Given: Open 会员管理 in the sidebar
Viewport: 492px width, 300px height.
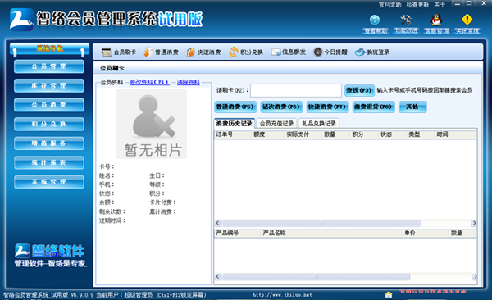Looking at the screenshot, I should (x=49, y=66).
